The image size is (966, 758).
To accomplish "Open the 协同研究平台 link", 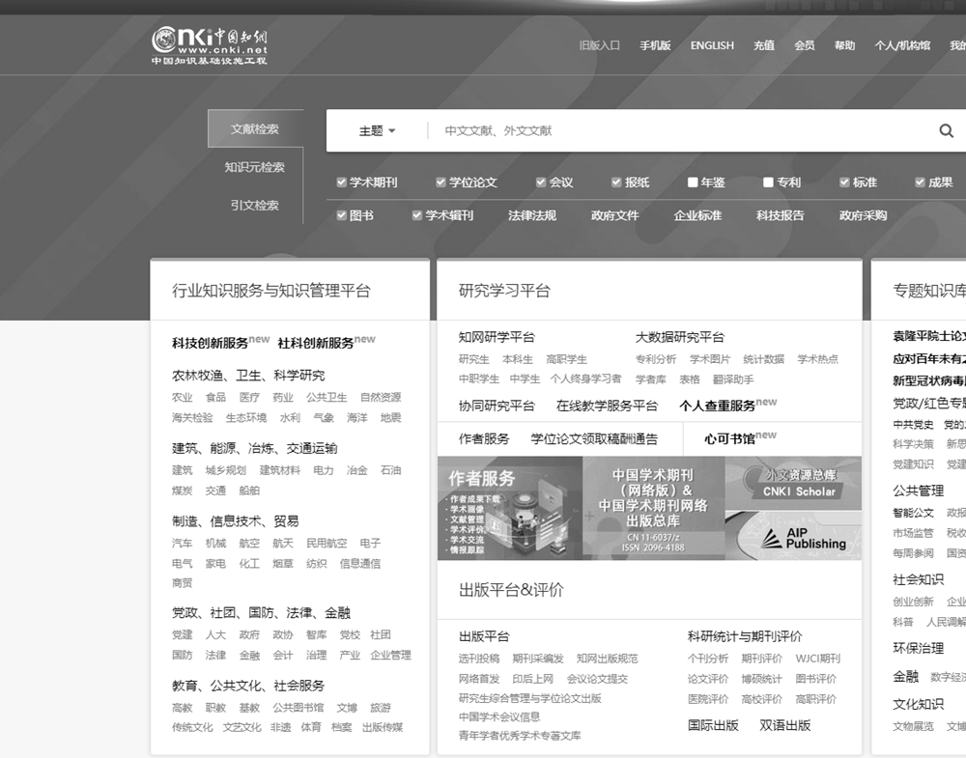I will pos(497,406).
